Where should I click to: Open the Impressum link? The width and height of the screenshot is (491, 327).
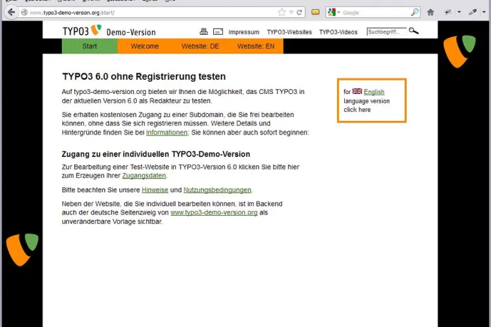[x=244, y=32]
